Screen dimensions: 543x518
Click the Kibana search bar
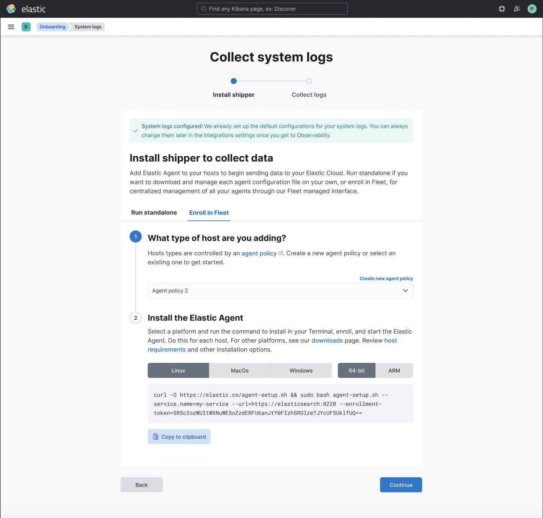click(271, 9)
